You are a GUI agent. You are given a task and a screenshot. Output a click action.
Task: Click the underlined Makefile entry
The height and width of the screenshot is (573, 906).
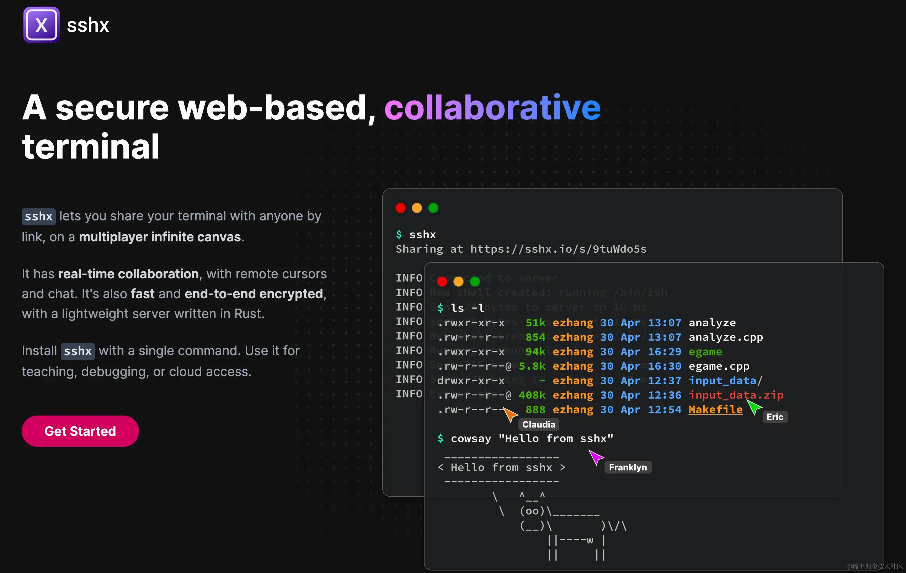pos(715,409)
